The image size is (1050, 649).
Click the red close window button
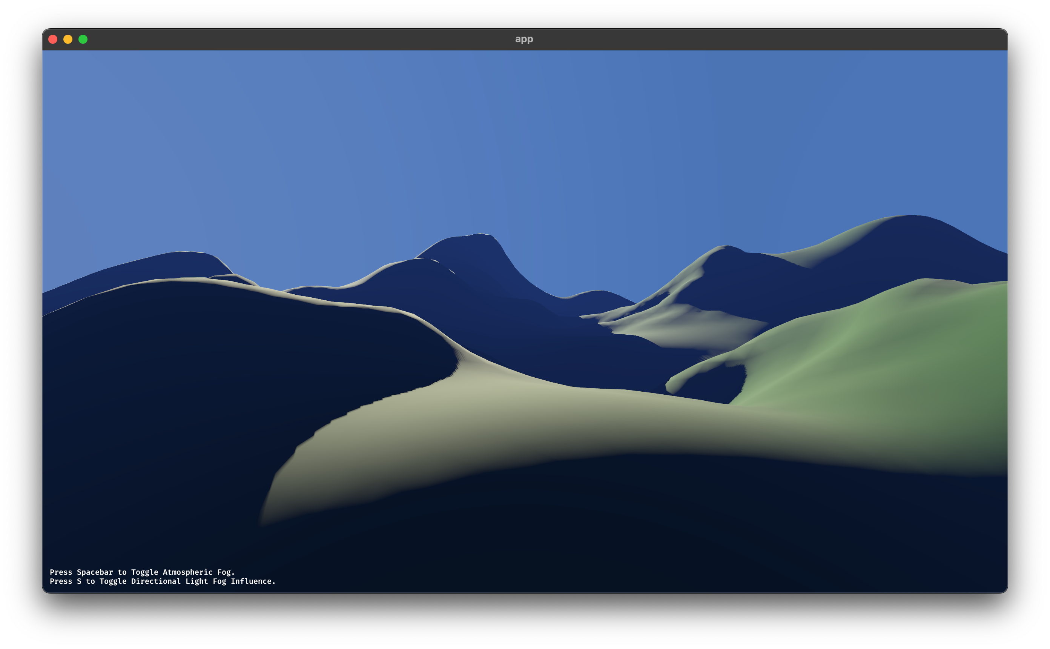click(53, 40)
